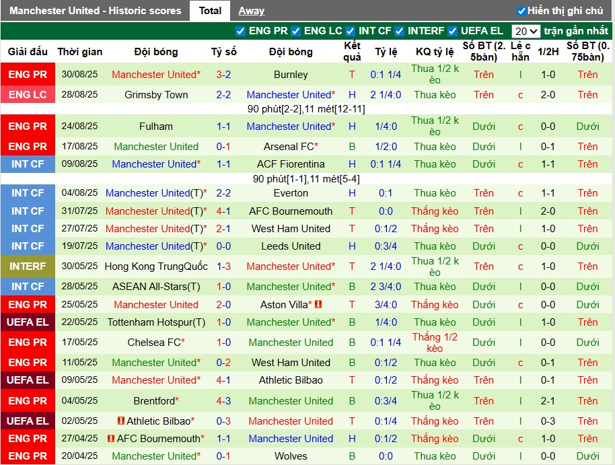Click the red card icon next to Aston Villa
615x465 pixels.
click(319, 304)
